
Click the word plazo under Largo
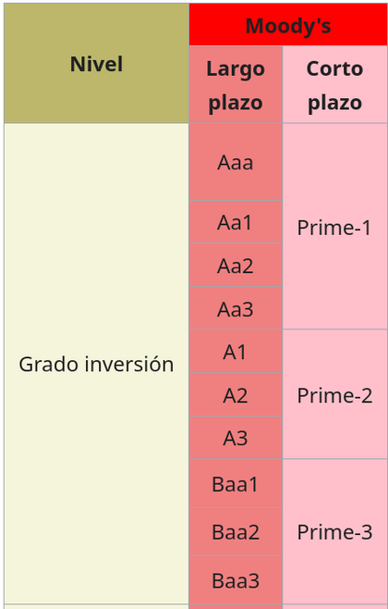tap(236, 104)
